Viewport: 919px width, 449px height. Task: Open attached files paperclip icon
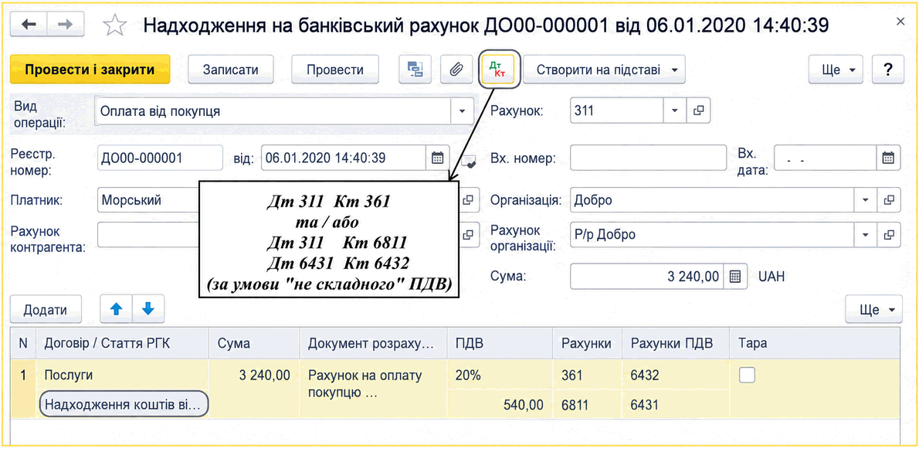pos(456,70)
